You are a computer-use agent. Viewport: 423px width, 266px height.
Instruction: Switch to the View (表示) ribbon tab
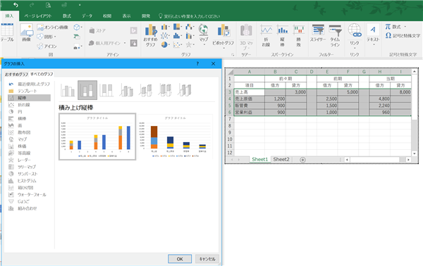click(126, 16)
